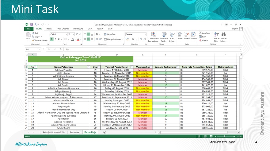Toggle center horizontal alignment
Viewport: 270px width, 151px height.
88,39
